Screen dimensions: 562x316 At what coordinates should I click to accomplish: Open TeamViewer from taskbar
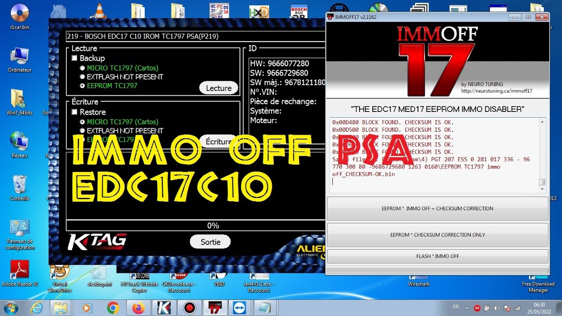pos(241,308)
